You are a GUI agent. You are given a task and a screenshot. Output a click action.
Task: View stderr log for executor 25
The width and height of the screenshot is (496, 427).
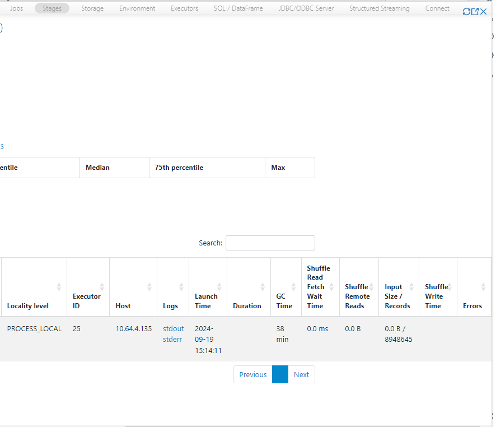[172, 339]
